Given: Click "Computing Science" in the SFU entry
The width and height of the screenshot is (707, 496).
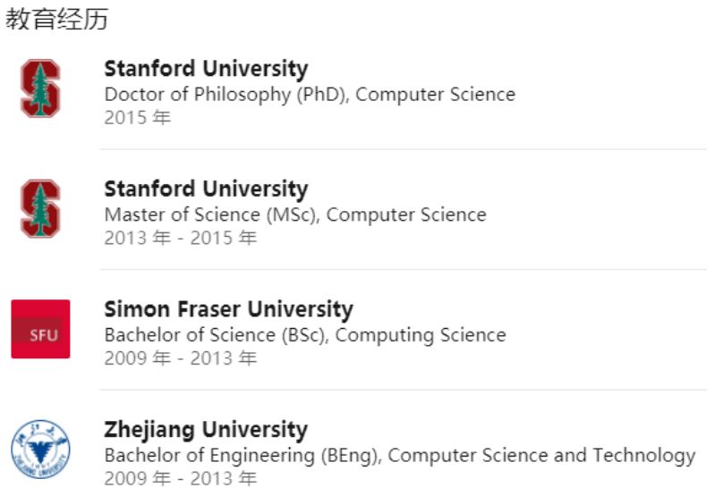Looking at the screenshot, I should point(421,335).
